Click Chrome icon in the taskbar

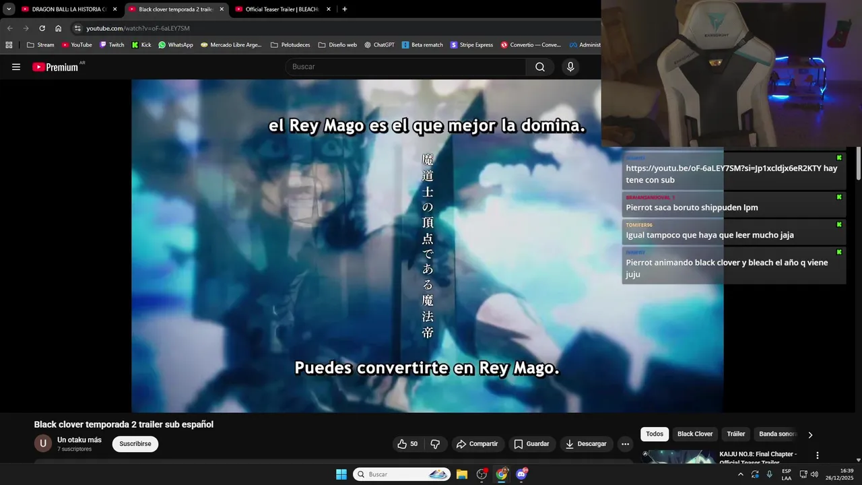(502, 474)
